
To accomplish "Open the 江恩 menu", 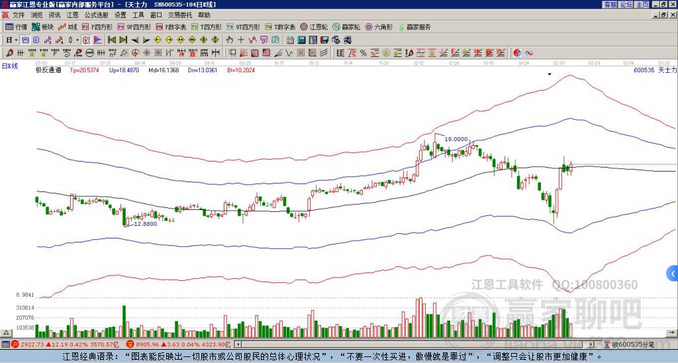I will point(72,15).
